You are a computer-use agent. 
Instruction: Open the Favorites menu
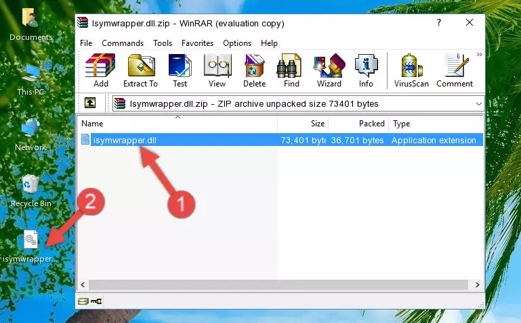197,43
